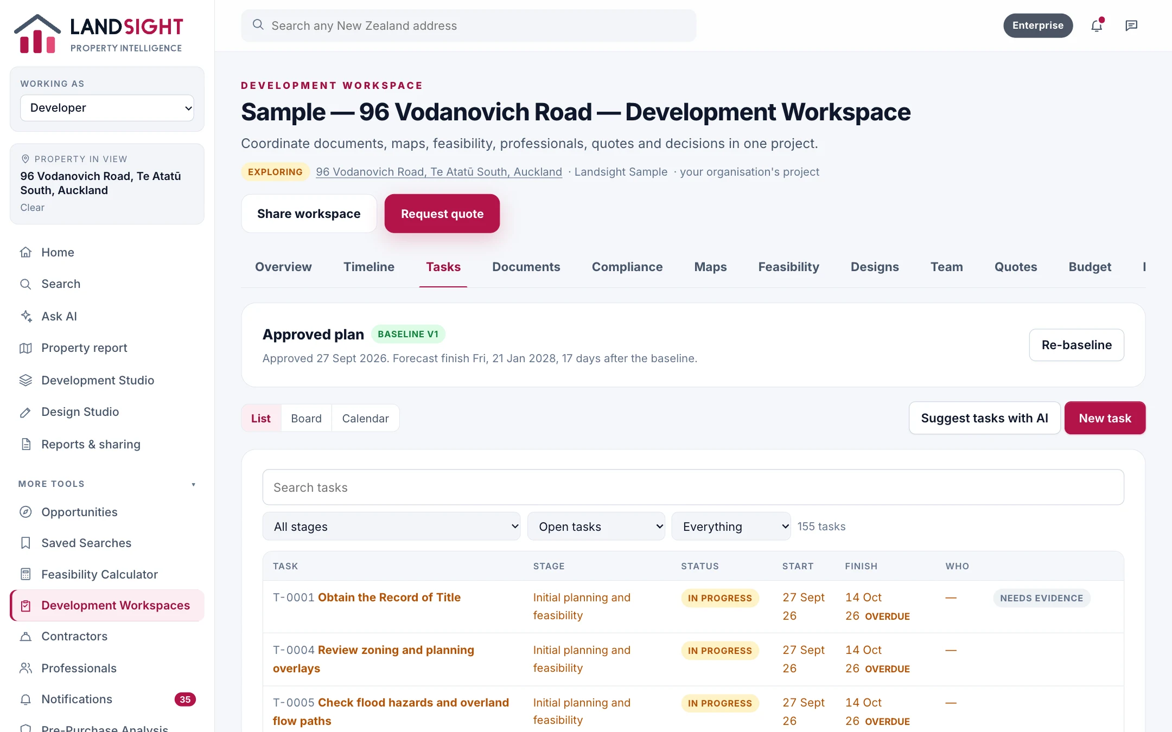This screenshot has height=732, width=1172.
Task: Open the Feasibility tab
Action: (788, 267)
